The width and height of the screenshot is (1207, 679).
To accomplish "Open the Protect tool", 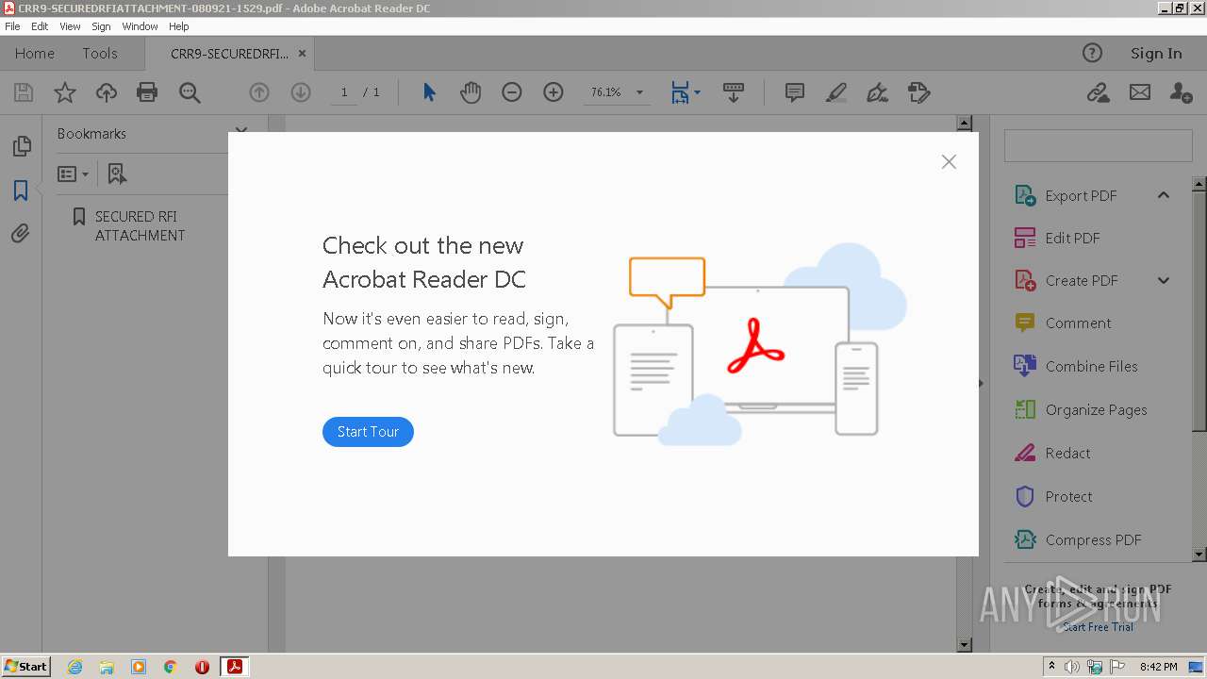I will [1053, 497].
